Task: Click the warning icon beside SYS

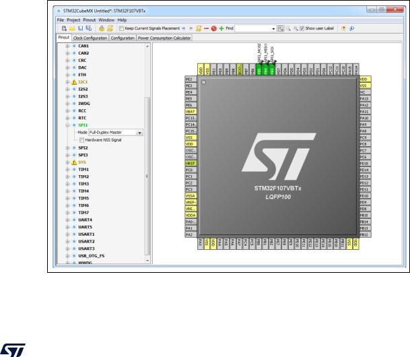Action: click(74, 162)
